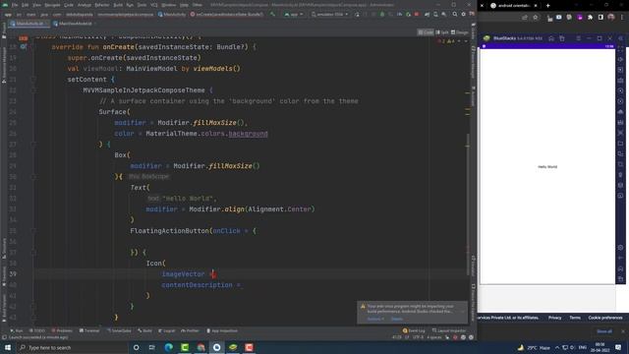This screenshot has width=629, height=354.
Task: Click Details link in antivirus notification
Action: tap(397, 319)
